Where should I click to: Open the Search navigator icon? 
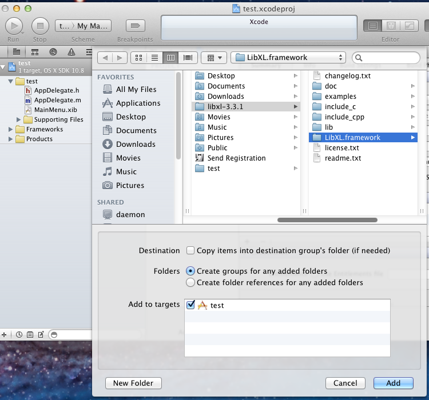pyautogui.click(x=53, y=51)
